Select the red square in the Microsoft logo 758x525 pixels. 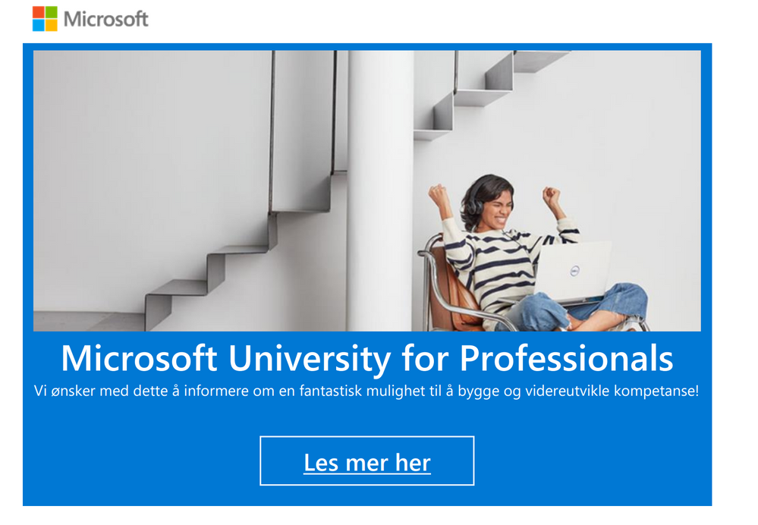38,12
